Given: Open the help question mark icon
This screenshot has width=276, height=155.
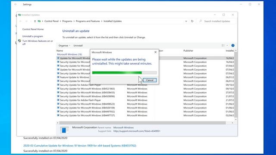Looking at the screenshot, I should point(233,46).
